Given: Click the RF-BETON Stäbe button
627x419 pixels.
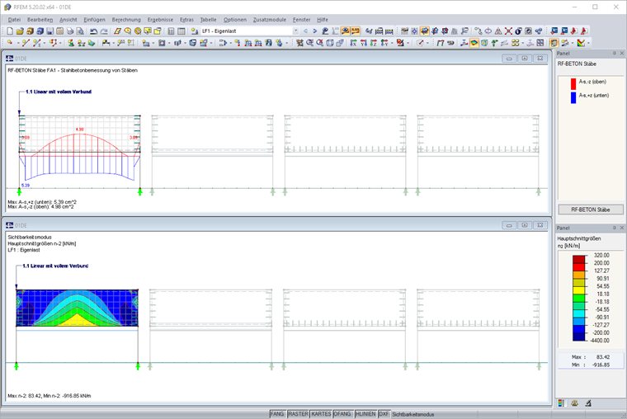Looking at the screenshot, I should click(591, 209).
